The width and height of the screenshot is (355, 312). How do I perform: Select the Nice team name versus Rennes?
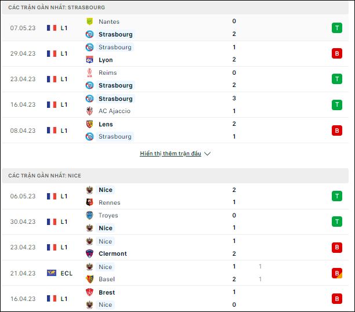(x=106, y=190)
